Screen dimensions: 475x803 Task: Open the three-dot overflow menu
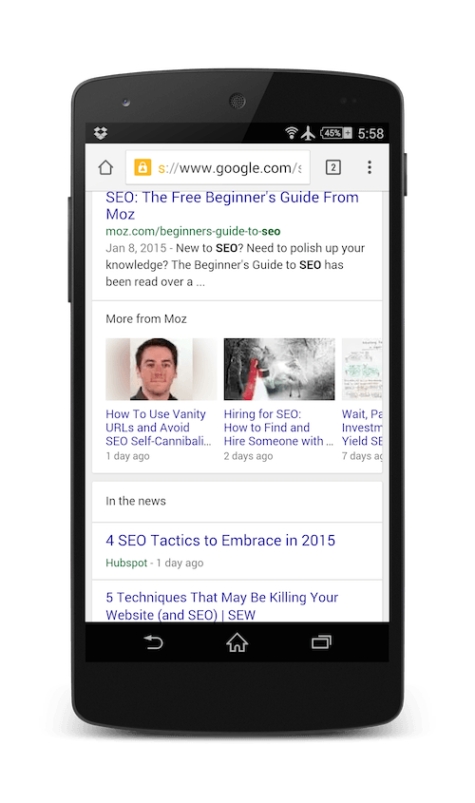click(369, 167)
